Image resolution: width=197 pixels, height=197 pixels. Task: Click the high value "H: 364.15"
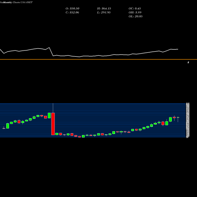104,9
